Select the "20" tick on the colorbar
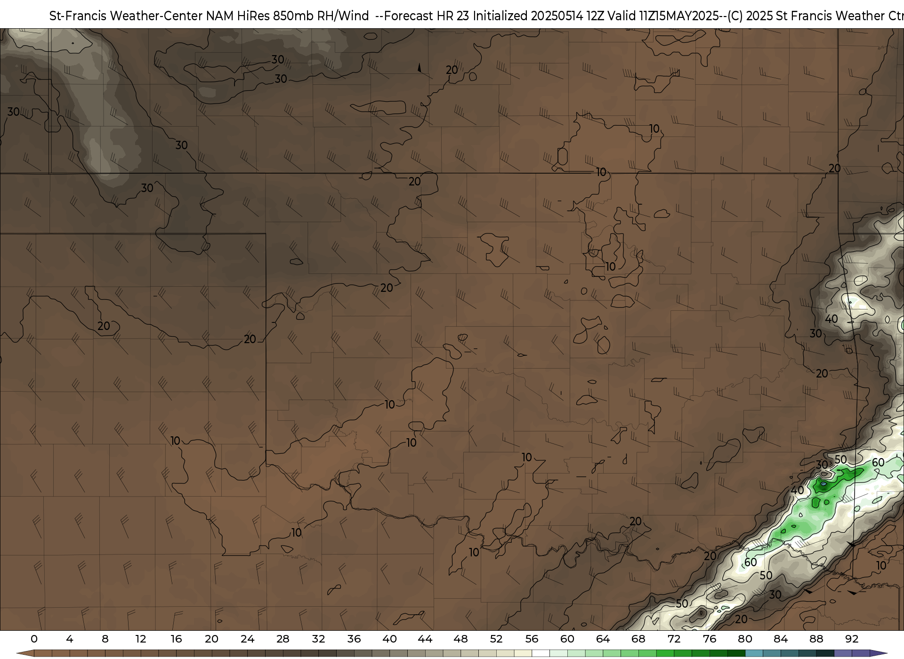The height and width of the screenshot is (659, 904). [212, 639]
